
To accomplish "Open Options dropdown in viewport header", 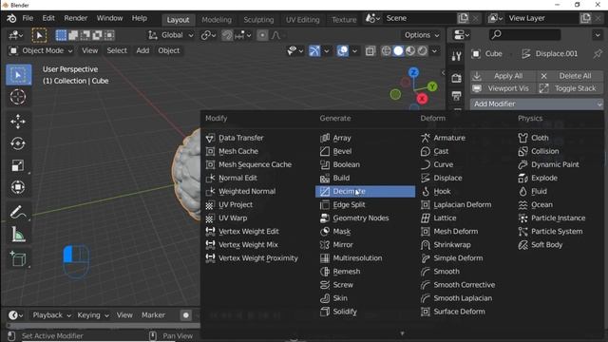I will 422,35.
